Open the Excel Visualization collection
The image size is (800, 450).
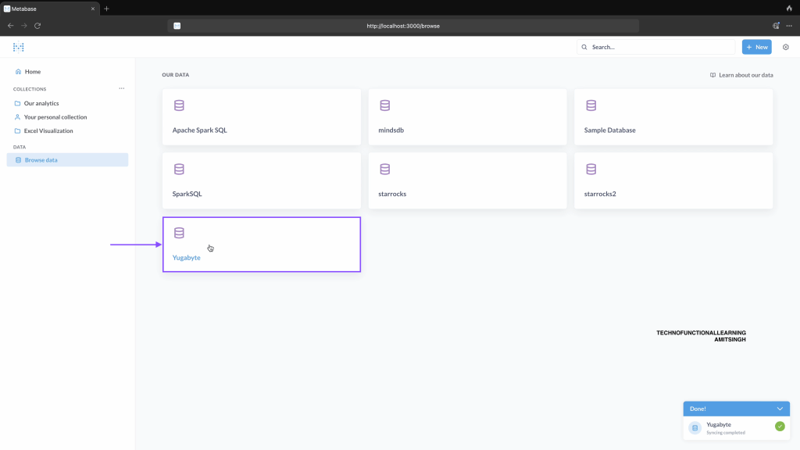48,131
